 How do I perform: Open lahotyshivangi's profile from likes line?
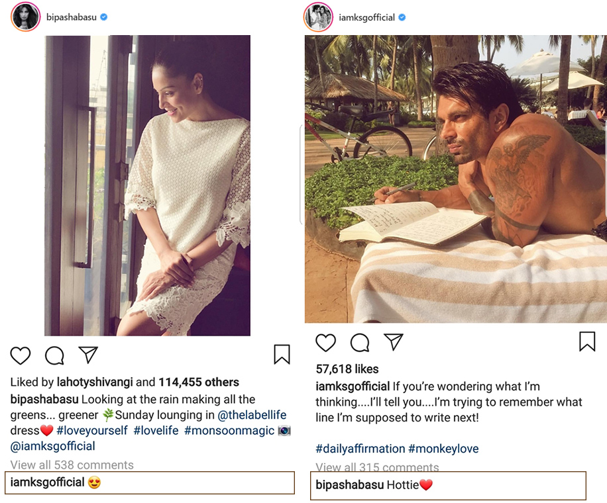pos(95,383)
